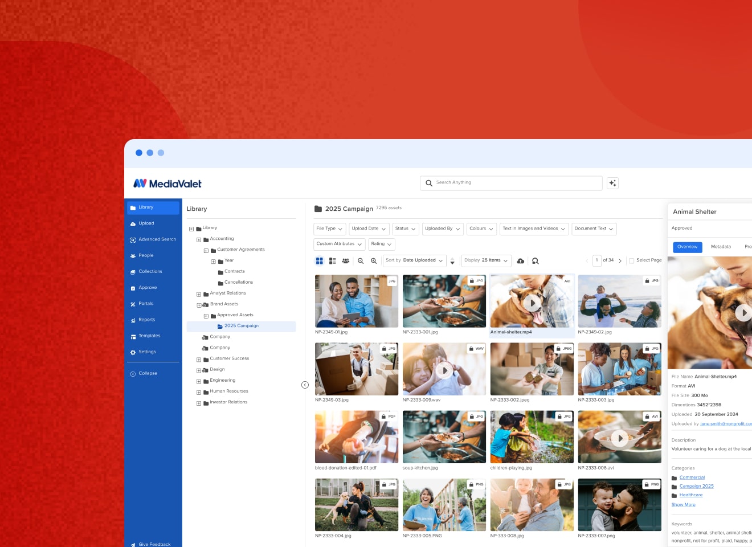
Task: Zoom out thumbnails with minus magnifier
Action: click(361, 261)
